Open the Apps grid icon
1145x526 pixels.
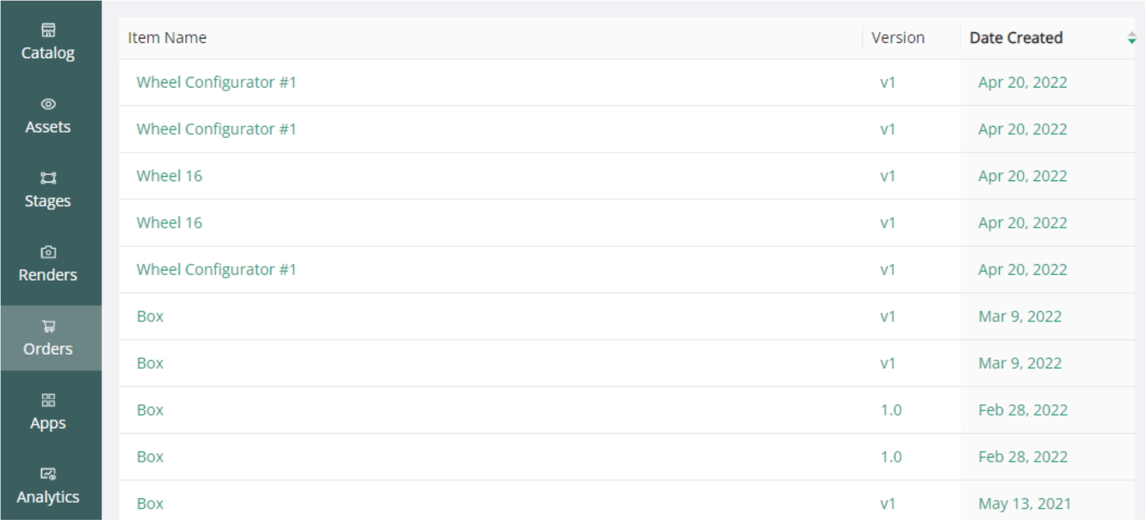tap(48, 400)
